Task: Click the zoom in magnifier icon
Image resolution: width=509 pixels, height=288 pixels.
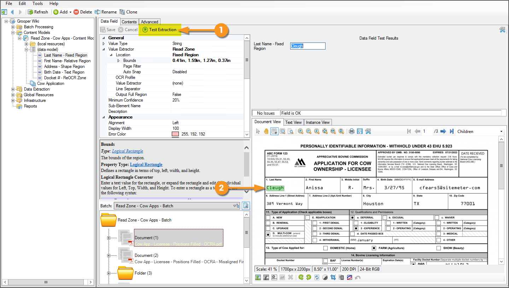Action: tap(300, 131)
